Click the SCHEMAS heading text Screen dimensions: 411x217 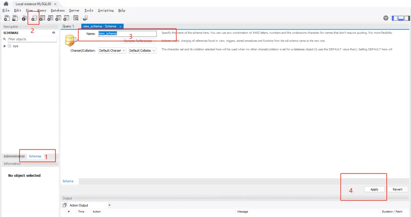point(11,33)
